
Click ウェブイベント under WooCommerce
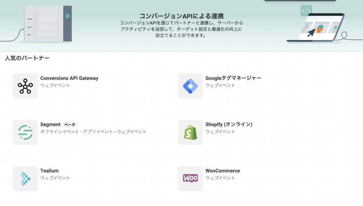(x=220, y=178)
